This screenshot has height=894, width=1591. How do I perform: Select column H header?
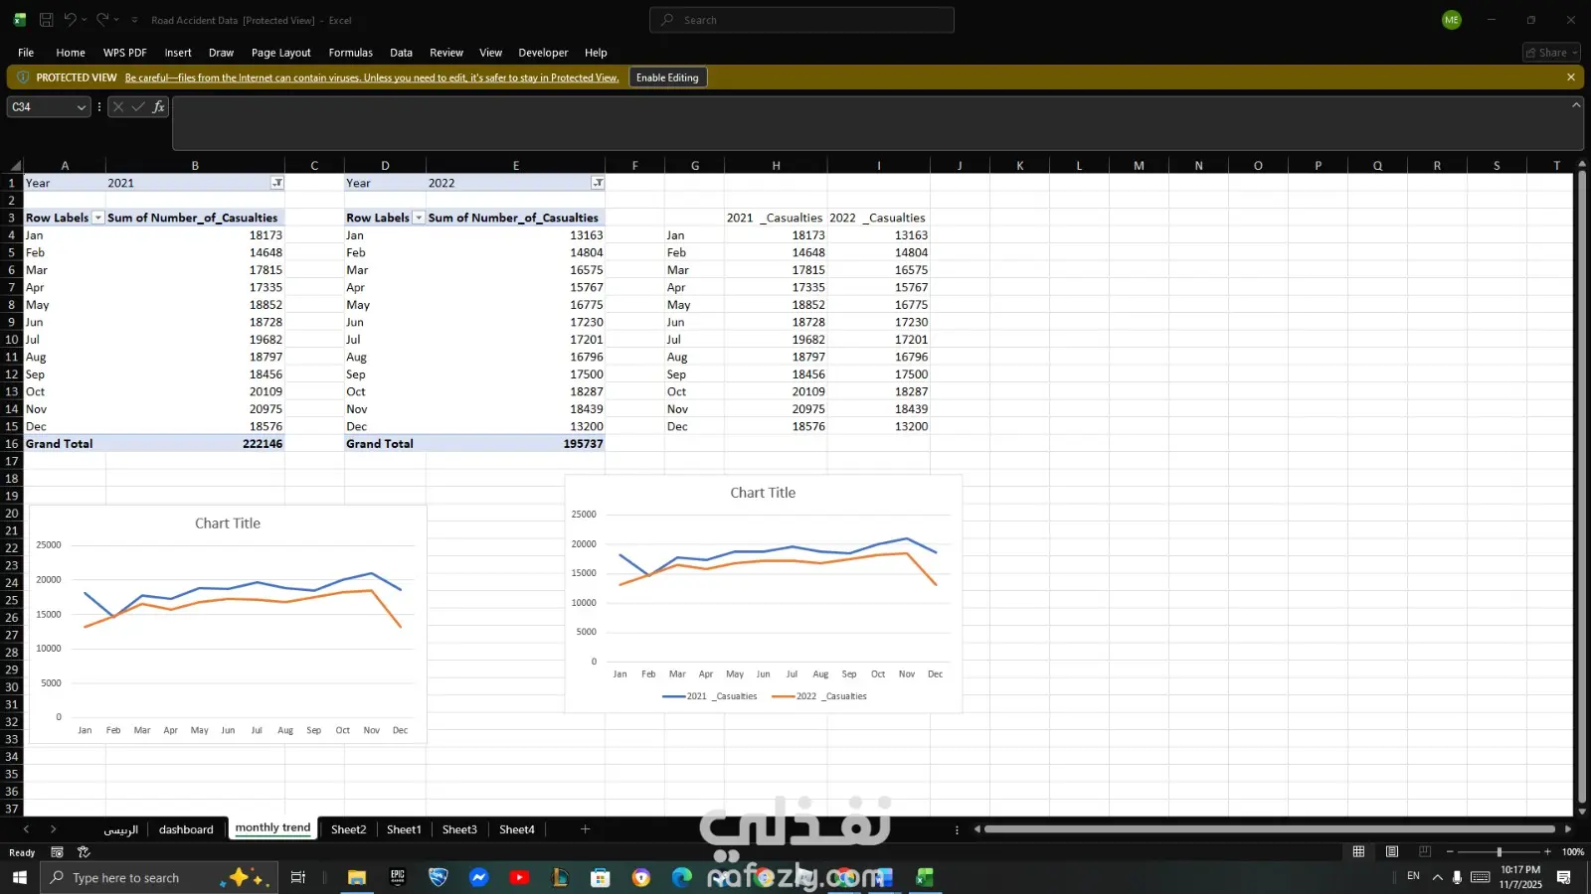(x=776, y=166)
